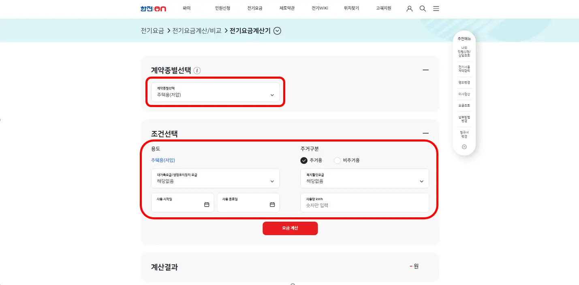Select the 비주거용 radio button
The height and width of the screenshot is (285, 579).
click(337, 161)
